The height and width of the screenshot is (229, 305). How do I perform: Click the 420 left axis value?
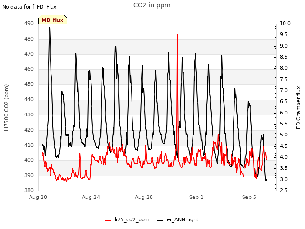29,130
